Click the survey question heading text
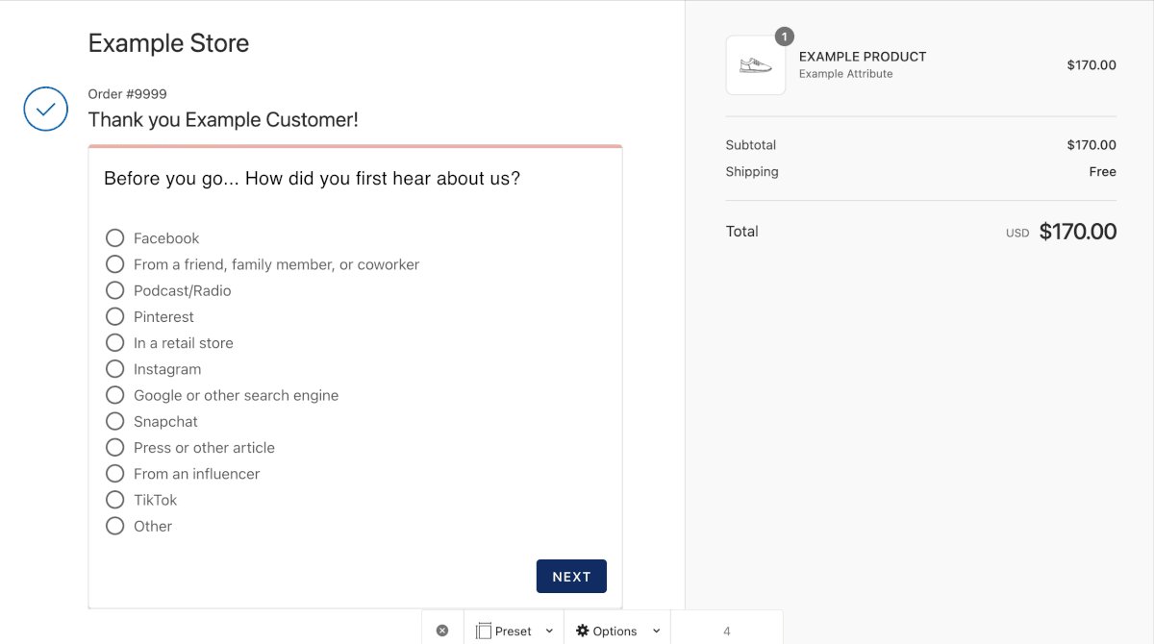Screen dimensions: 1154x644 tap(312, 179)
